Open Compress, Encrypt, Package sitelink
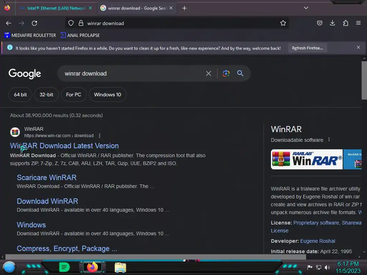This screenshot has width=367, height=275. pos(67,249)
